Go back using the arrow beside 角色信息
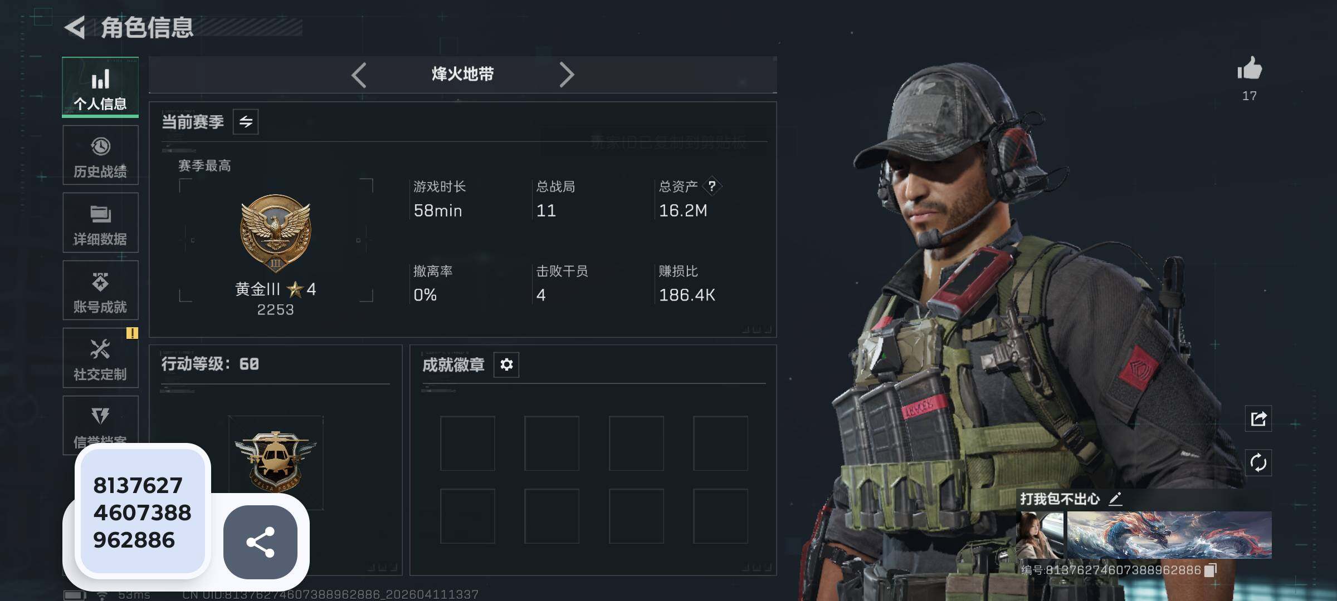Viewport: 1337px width, 601px height. point(75,27)
